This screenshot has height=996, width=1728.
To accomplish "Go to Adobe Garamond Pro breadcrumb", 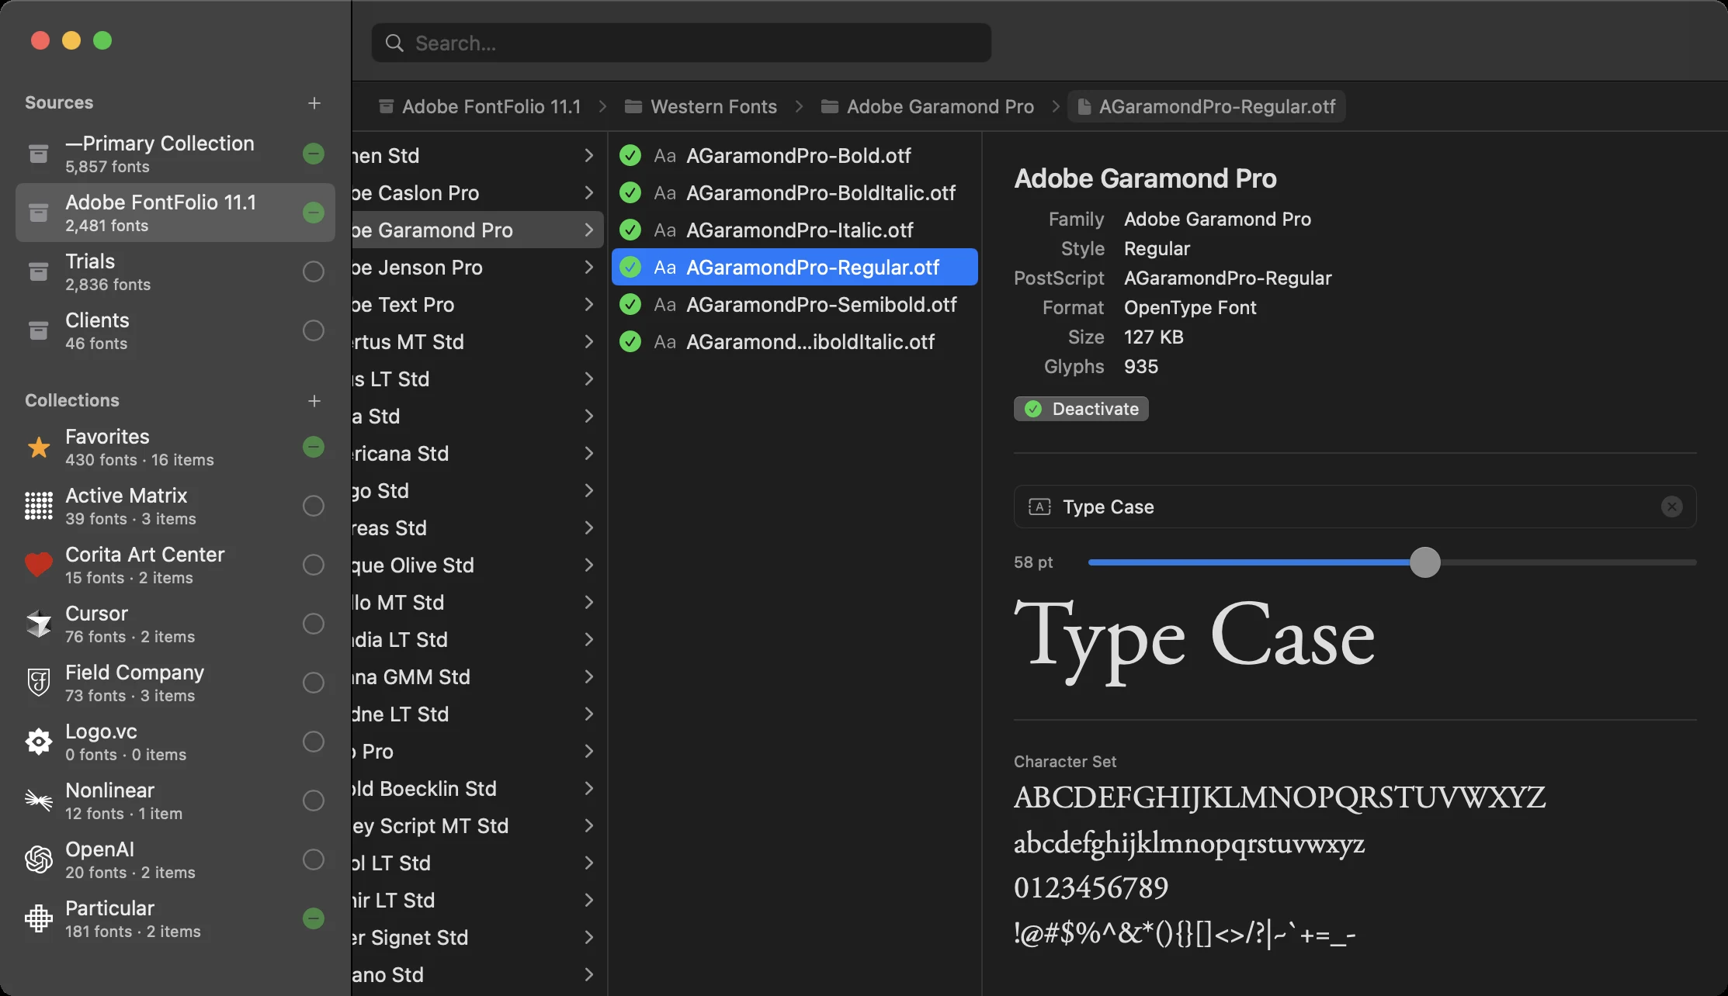I will (x=928, y=106).
